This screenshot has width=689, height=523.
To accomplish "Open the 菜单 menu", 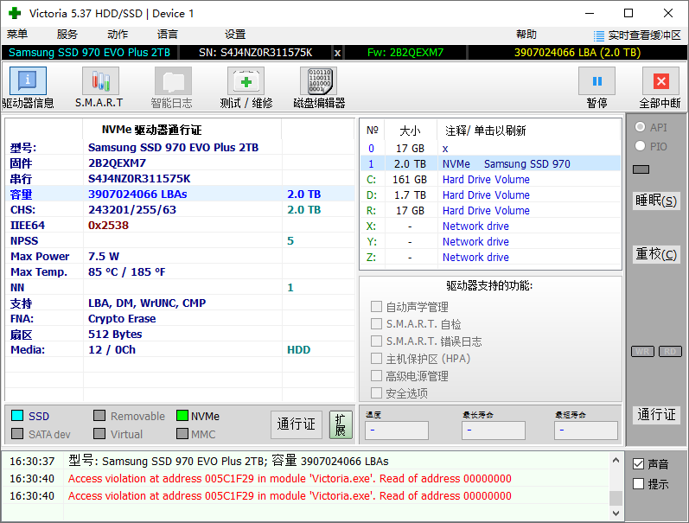I will click(x=17, y=35).
